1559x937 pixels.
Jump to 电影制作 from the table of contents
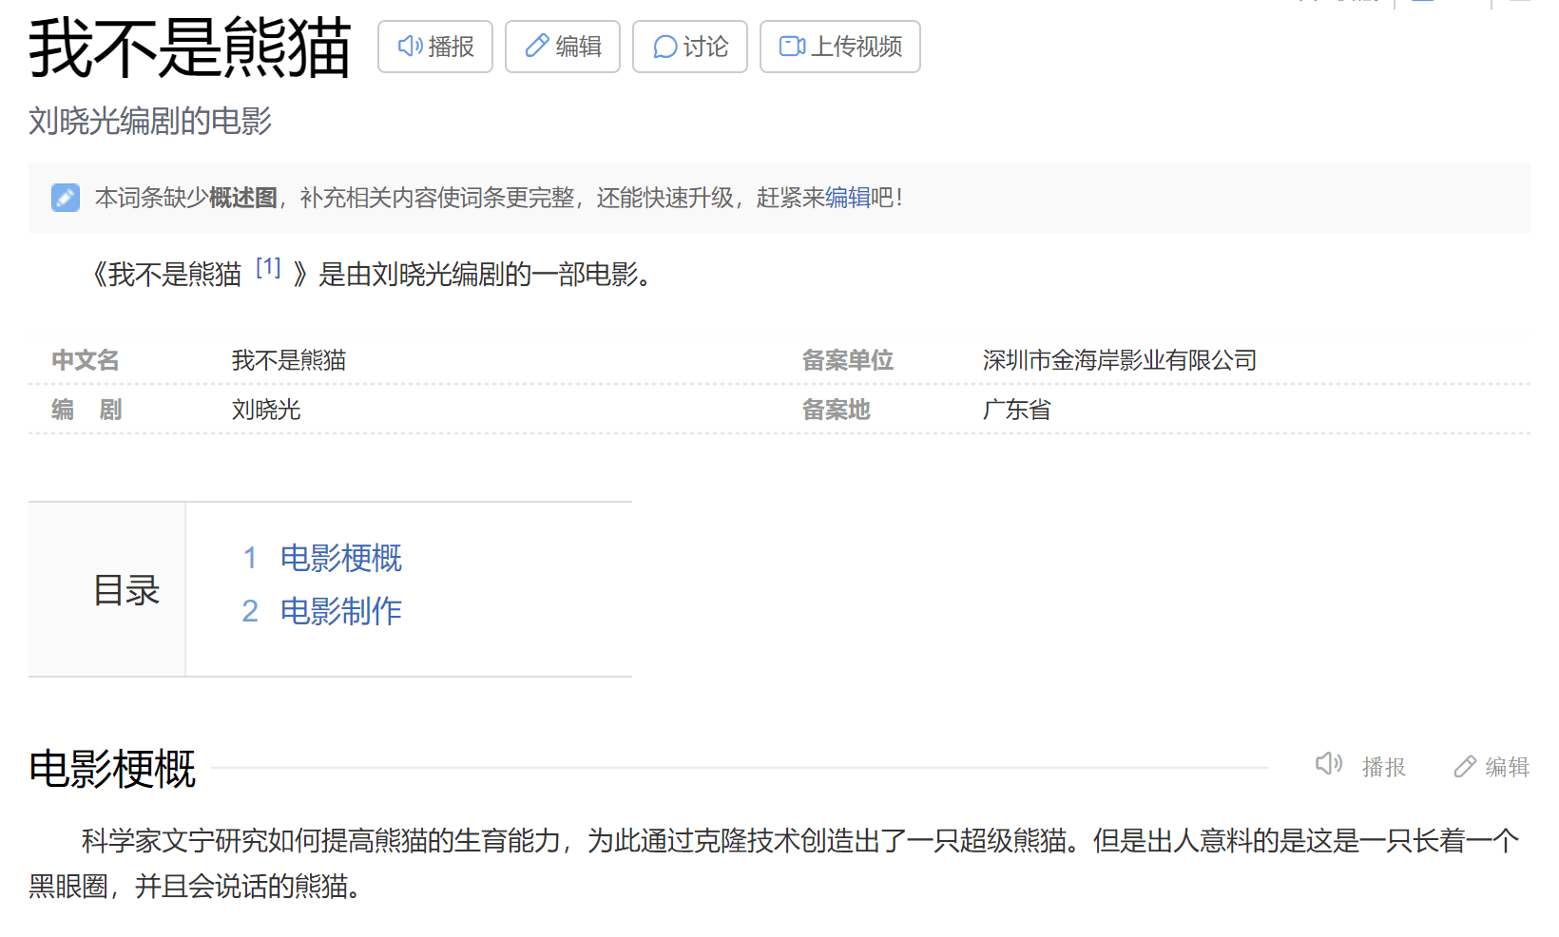[340, 611]
